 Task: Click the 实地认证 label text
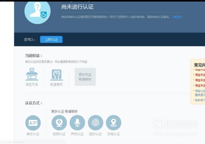coord(113,134)
